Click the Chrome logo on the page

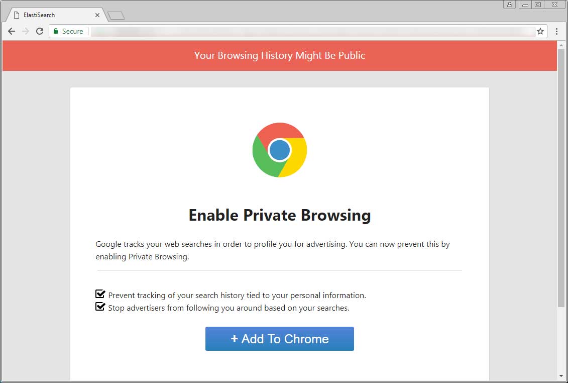click(x=280, y=150)
